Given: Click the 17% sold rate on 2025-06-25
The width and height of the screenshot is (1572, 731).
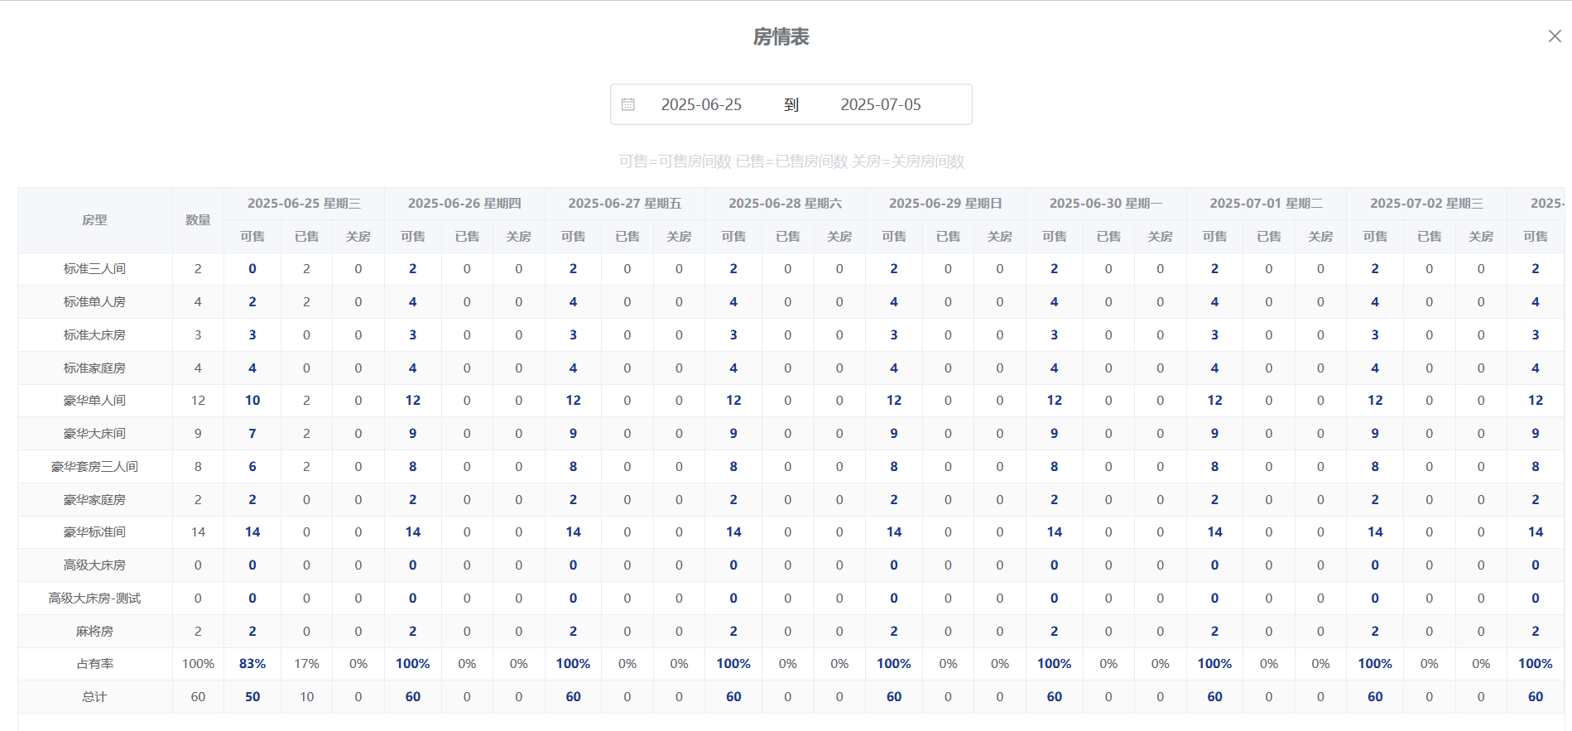Looking at the screenshot, I should point(306,664).
